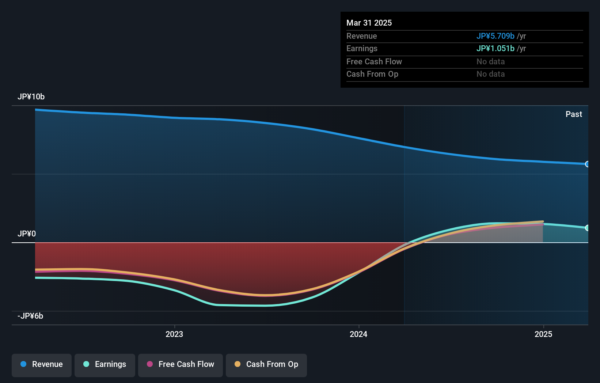This screenshot has height=383, width=600.
Task: Click the 2023 x-axis label
Action: point(174,334)
